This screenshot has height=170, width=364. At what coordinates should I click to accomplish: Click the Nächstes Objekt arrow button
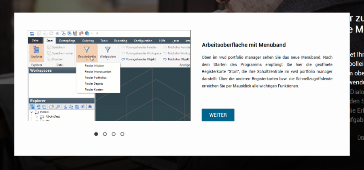(x=165, y=59)
